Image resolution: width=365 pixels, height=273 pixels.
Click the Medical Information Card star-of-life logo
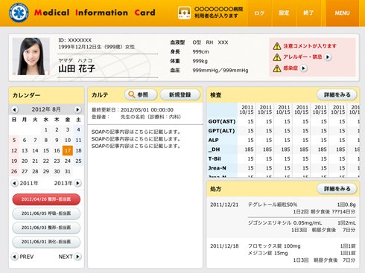19,13
